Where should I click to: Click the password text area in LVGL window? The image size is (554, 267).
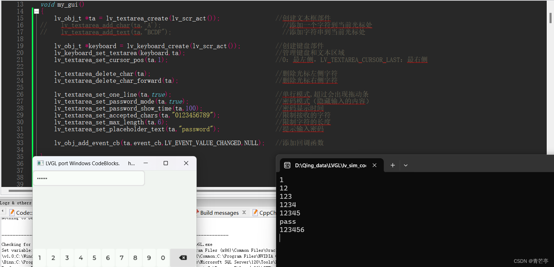[89, 178]
